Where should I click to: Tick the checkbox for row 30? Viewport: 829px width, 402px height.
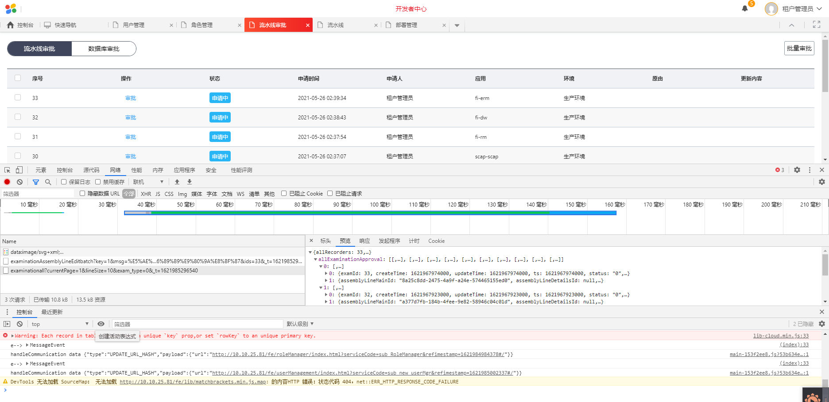pos(18,156)
